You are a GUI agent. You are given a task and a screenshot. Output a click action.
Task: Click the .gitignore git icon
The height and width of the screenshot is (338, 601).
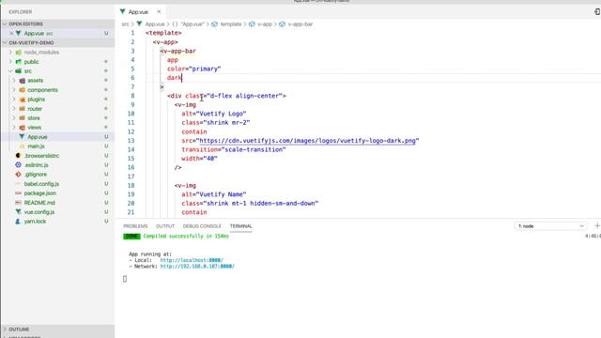(18, 175)
